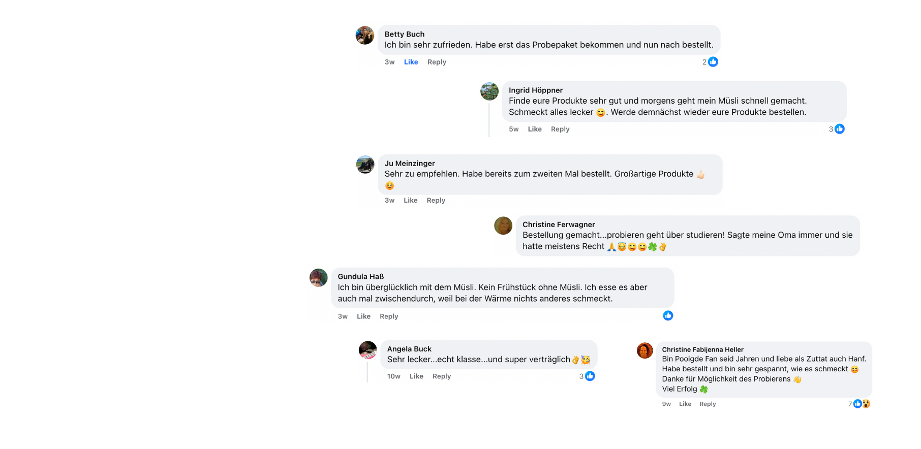921x449 pixels.
Task: Like Ingrid Höppner's comment
Action: 535,129
